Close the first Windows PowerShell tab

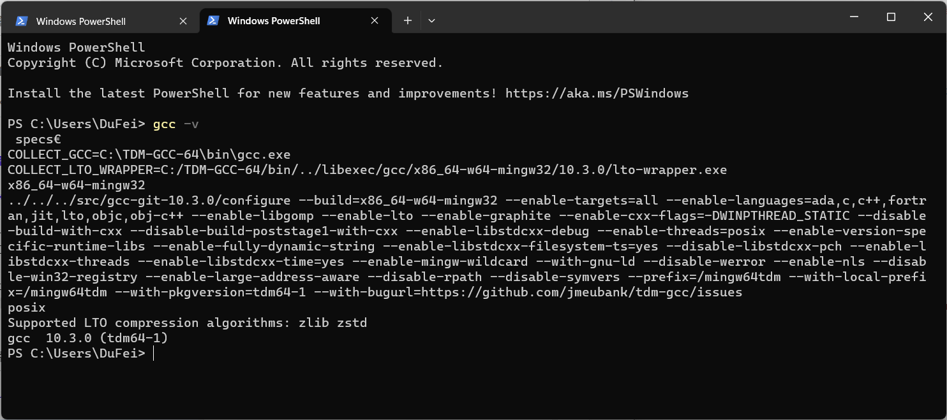point(183,21)
